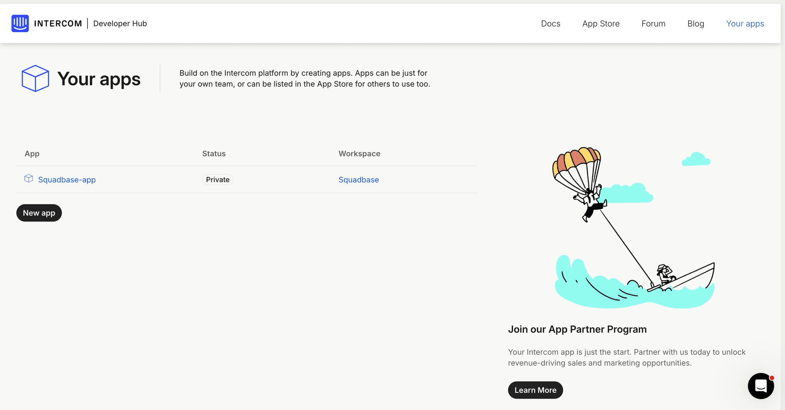The image size is (785, 410).
Task: Open the Docs navigation item
Action: 550,24
